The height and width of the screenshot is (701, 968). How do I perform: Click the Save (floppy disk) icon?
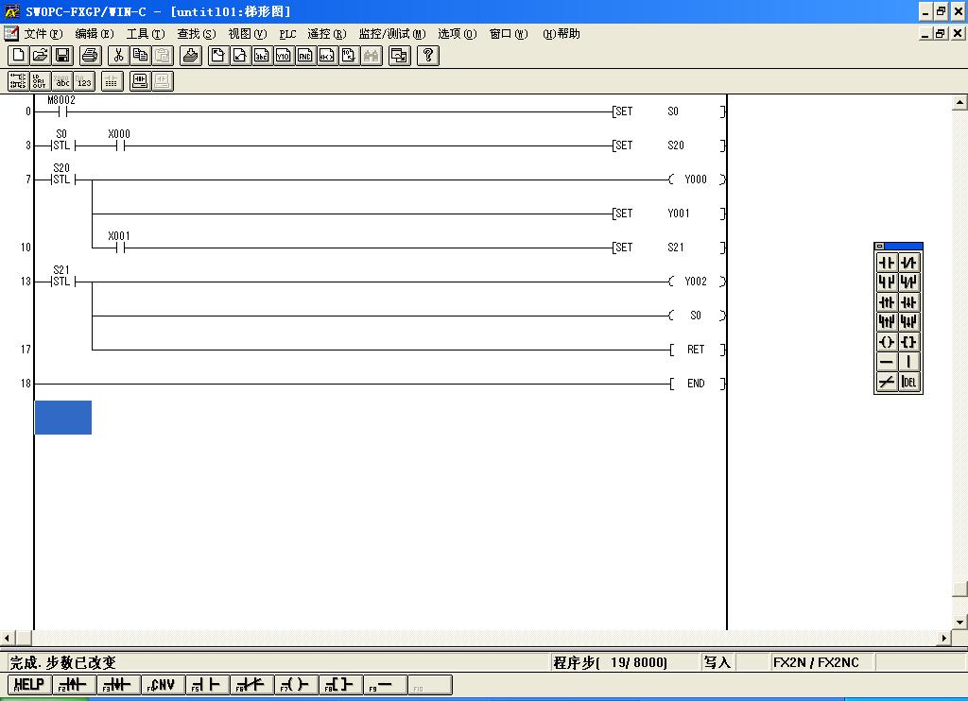coord(62,56)
